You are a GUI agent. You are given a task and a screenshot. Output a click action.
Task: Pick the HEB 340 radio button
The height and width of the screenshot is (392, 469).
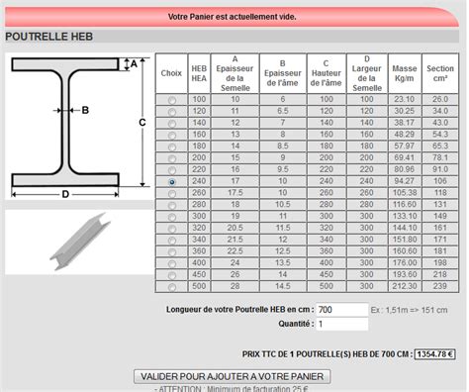[172, 241]
